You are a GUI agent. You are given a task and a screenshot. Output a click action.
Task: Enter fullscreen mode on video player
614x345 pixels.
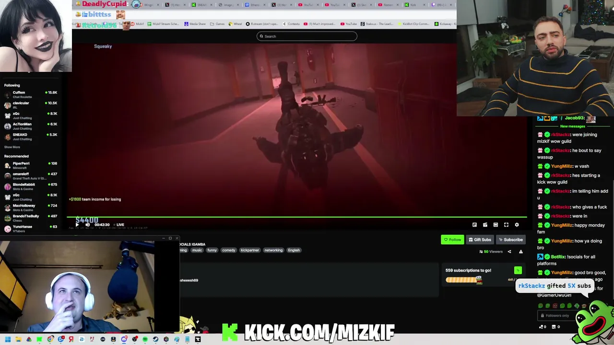point(506,225)
